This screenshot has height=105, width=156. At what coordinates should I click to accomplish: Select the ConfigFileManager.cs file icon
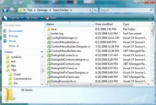tap(49, 38)
